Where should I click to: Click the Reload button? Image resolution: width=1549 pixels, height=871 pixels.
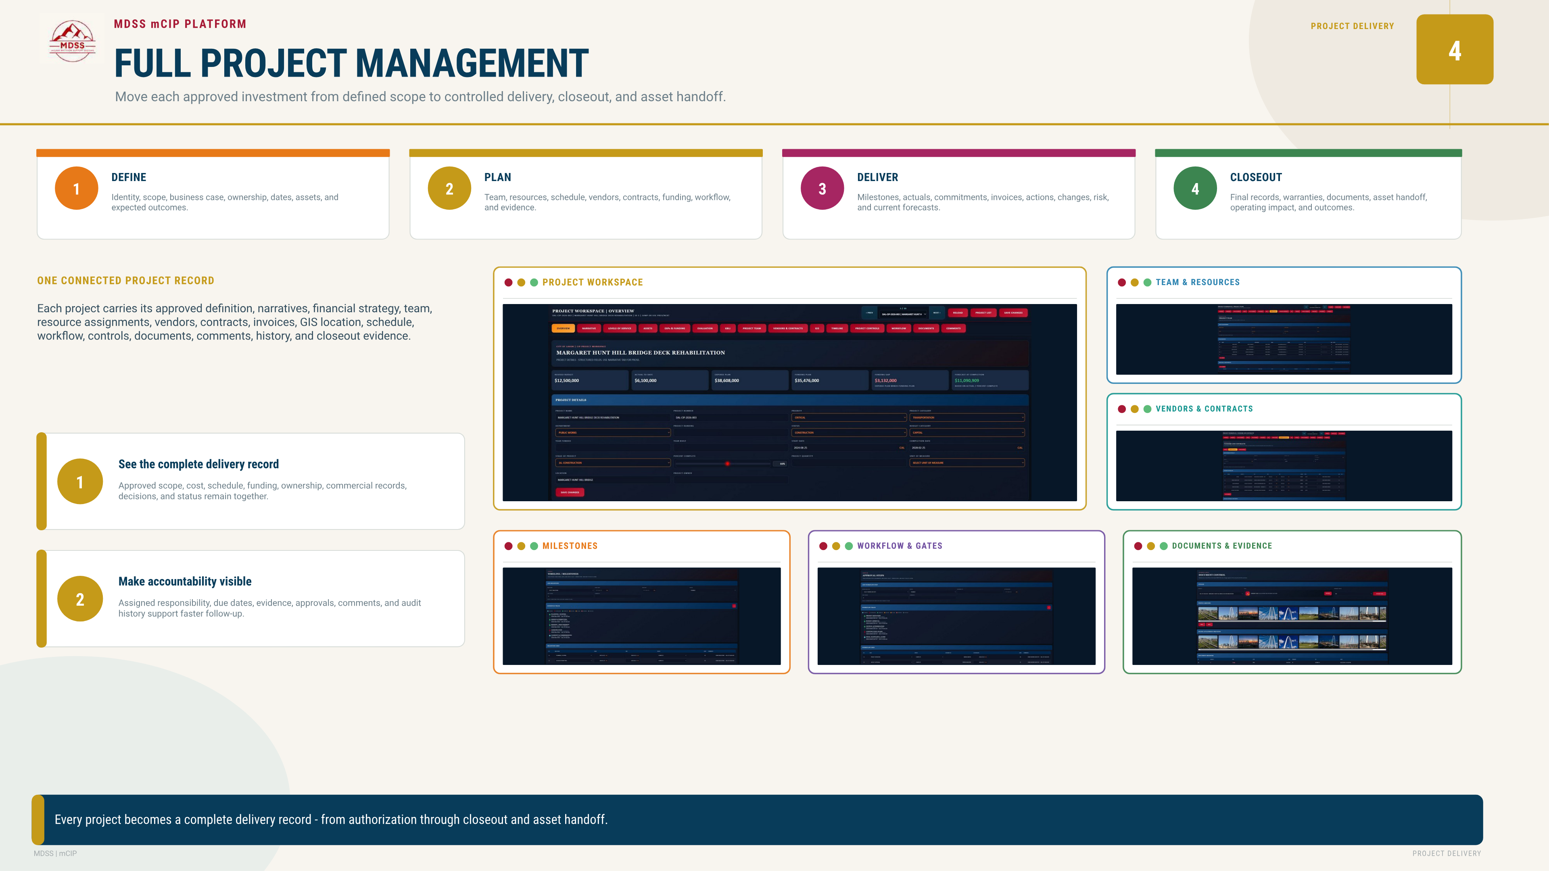(x=958, y=313)
